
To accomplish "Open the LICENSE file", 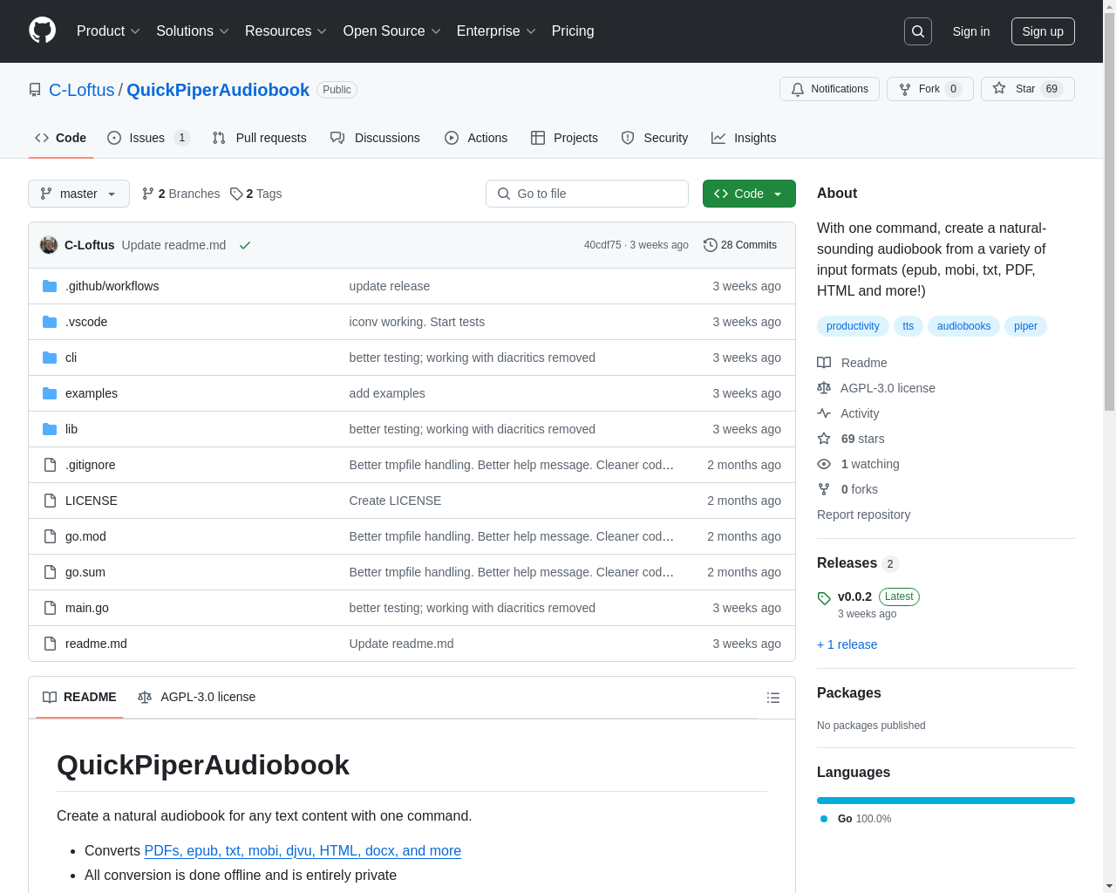I will point(92,501).
